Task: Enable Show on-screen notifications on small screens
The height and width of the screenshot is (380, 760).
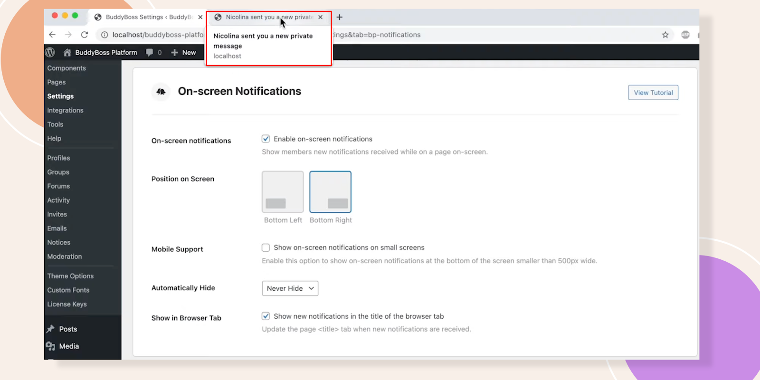Action: pyautogui.click(x=266, y=247)
